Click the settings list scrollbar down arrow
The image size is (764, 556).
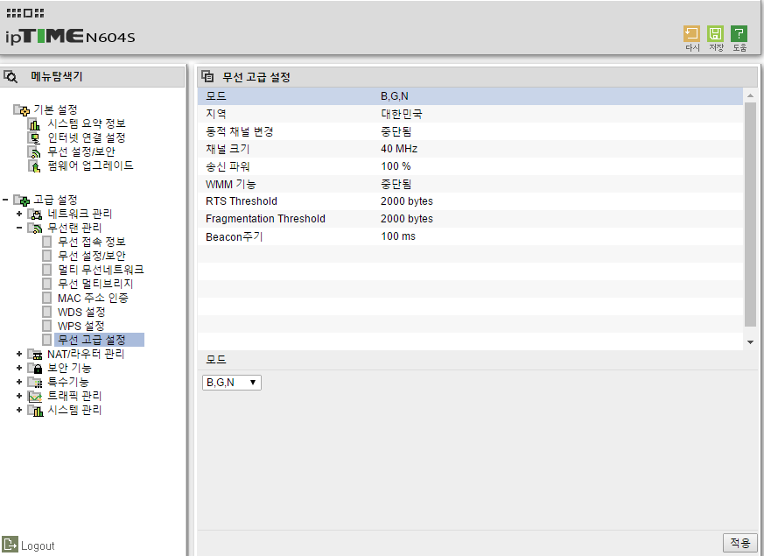point(750,342)
